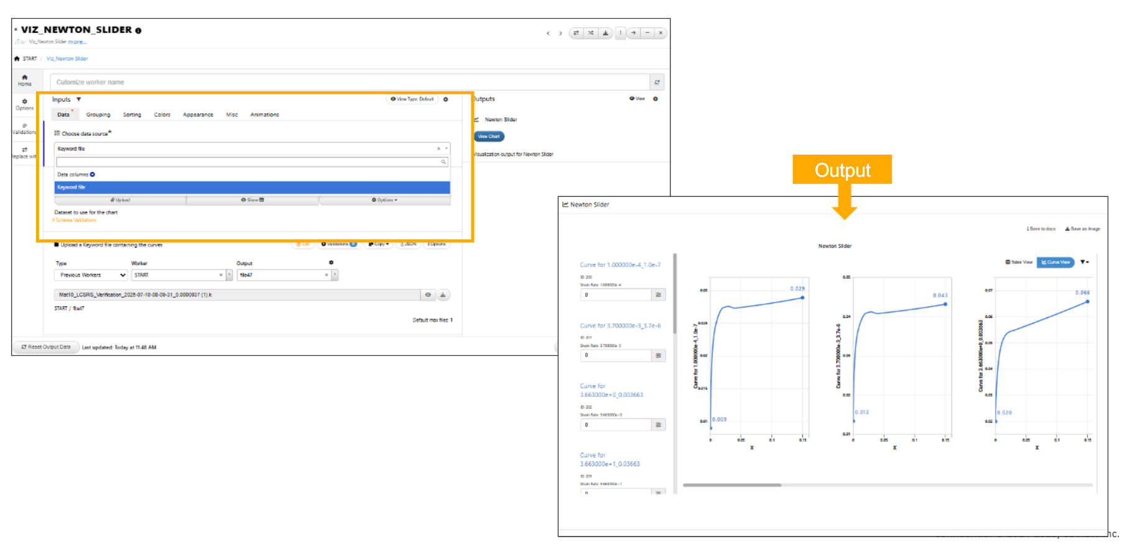Download the Mat10_LCSRS_Verification file
The image size is (1132, 549).
click(x=443, y=295)
